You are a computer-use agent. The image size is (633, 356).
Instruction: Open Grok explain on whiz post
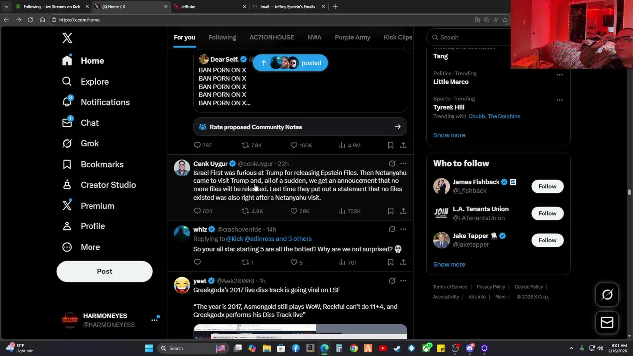point(392,229)
